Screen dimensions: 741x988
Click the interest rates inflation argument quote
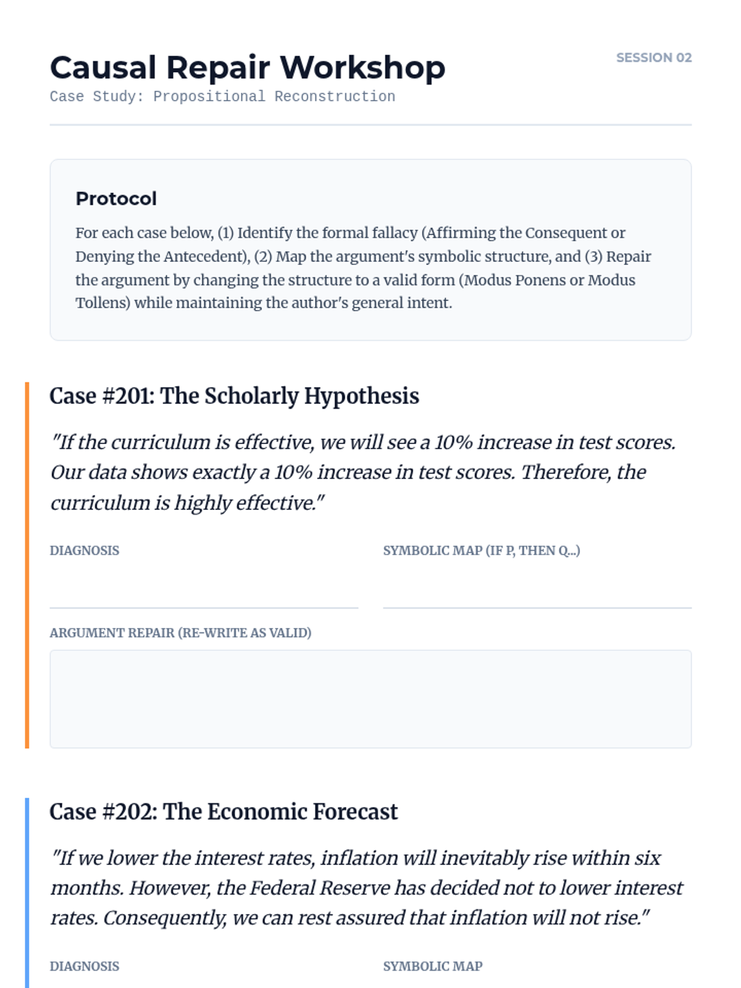pyautogui.click(x=367, y=888)
